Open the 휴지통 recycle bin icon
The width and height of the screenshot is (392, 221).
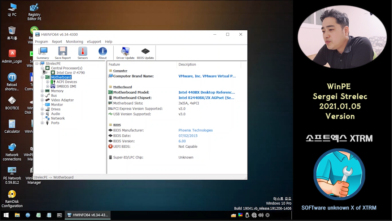click(12, 33)
